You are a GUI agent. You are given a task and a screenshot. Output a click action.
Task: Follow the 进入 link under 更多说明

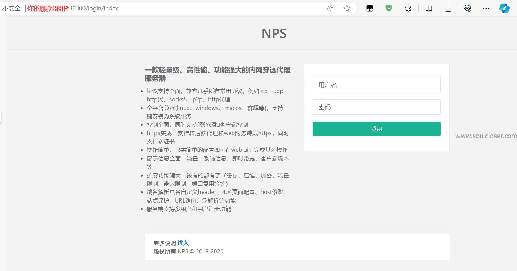tap(183, 243)
